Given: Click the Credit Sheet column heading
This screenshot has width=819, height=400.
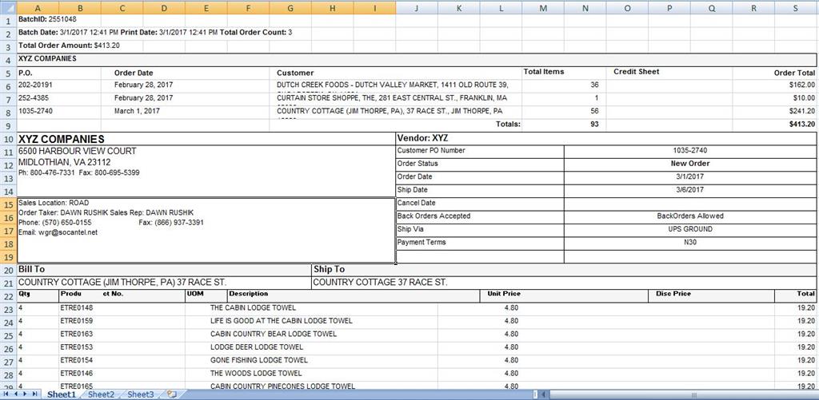Looking at the screenshot, I should tap(636, 71).
